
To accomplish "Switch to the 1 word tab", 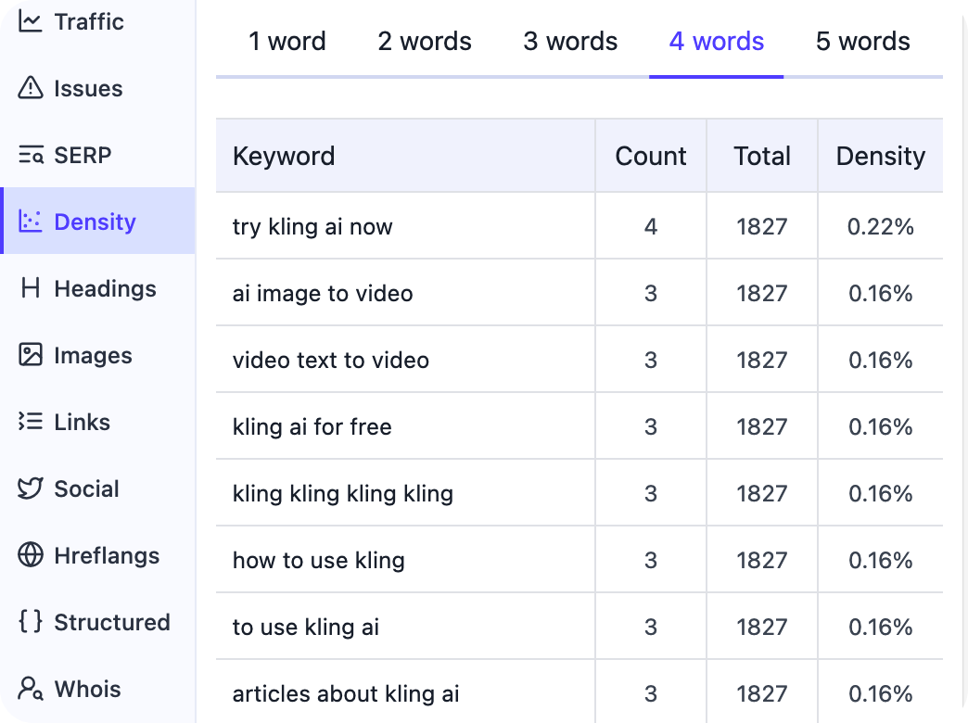I will point(287,42).
